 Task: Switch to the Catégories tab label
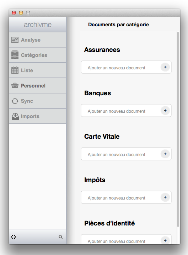click(x=34, y=55)
